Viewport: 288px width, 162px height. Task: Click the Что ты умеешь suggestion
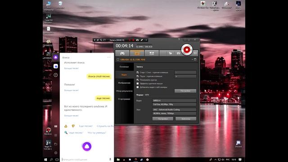coord(97,133)
